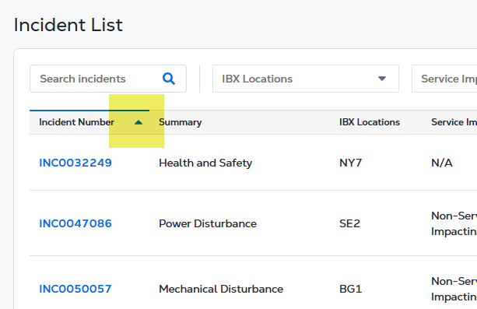Open incident INC0032249
Screen dimensions: 477x309
coord(75,163)
